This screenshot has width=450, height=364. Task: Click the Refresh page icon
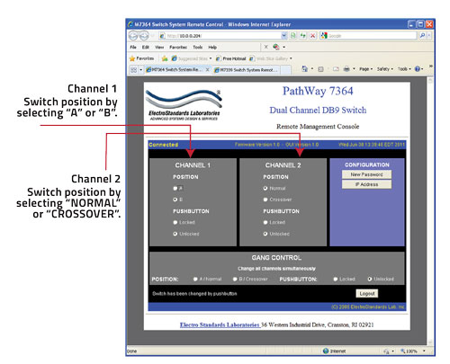(303, 36)
